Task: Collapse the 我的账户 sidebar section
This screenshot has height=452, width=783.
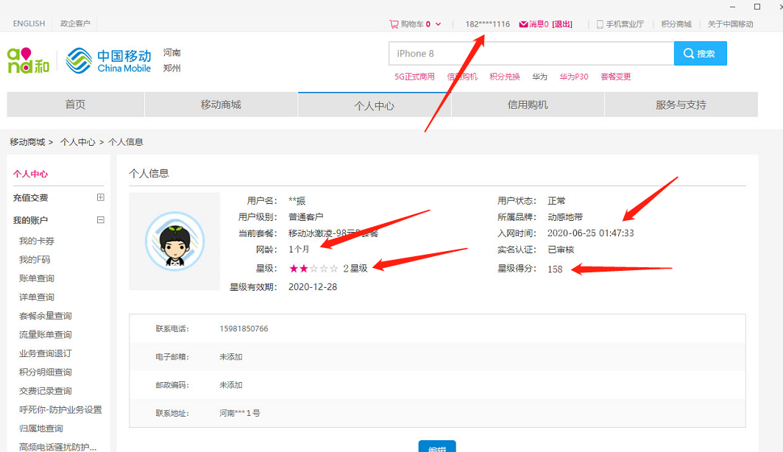Action: [100, 220]
